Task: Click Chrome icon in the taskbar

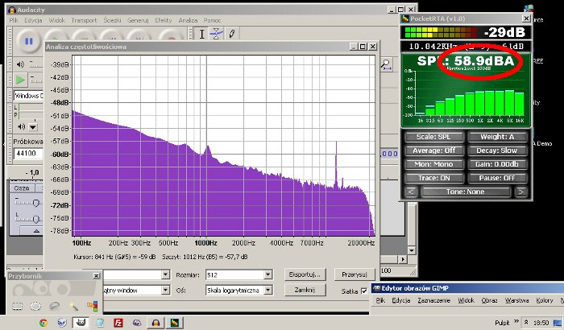Action: tap(44, 323)
